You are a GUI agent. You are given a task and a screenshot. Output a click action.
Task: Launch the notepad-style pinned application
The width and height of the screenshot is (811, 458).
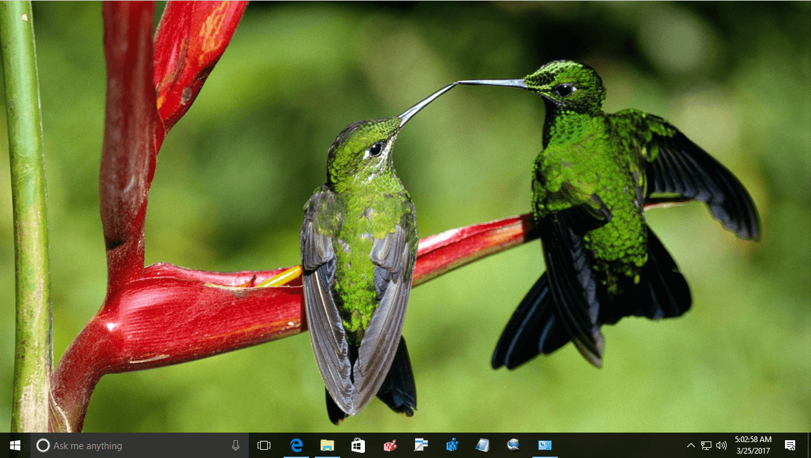482,445
